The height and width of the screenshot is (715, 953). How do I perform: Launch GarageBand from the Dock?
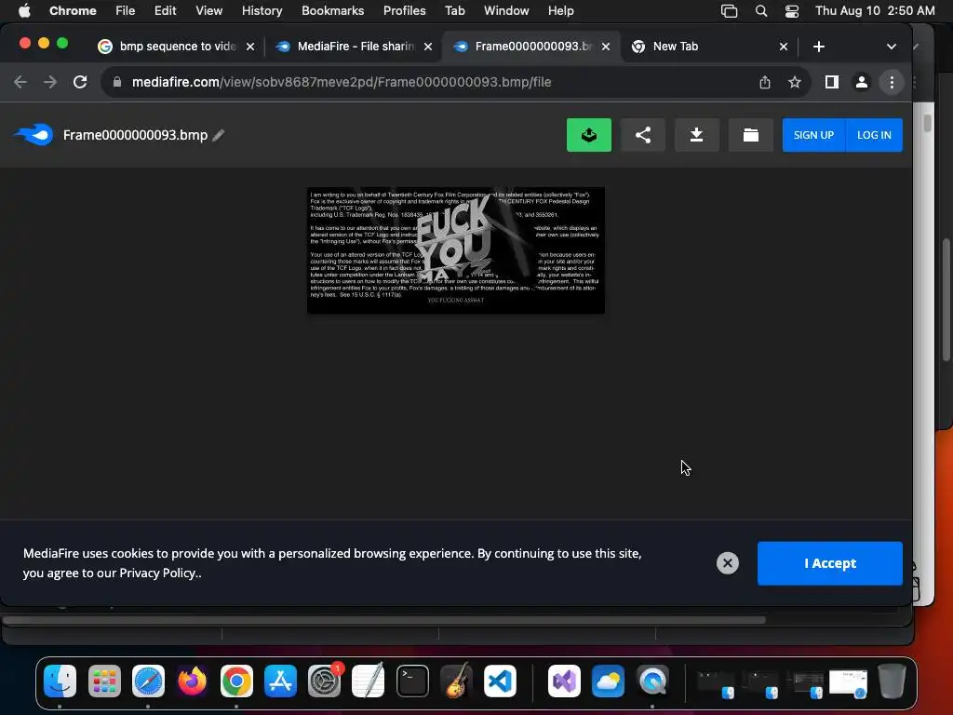pyautogui.click(x=456, y=681)
